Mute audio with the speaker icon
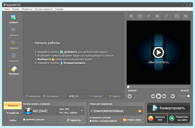The image size is (195, 128). point(173,96)
